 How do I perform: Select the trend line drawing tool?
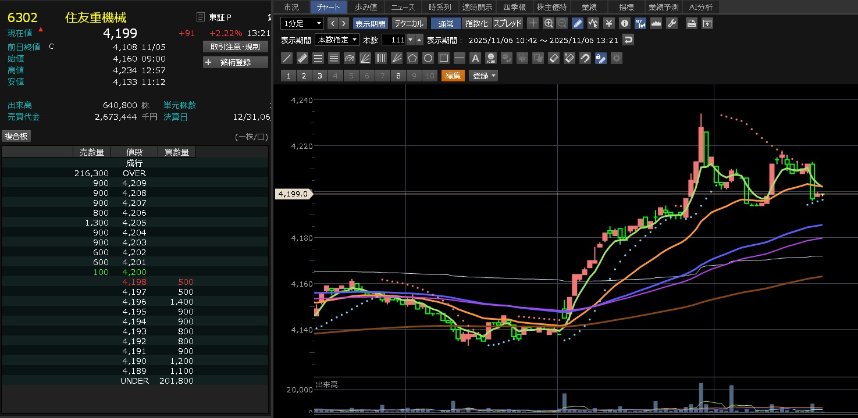(x=287, y=58)
